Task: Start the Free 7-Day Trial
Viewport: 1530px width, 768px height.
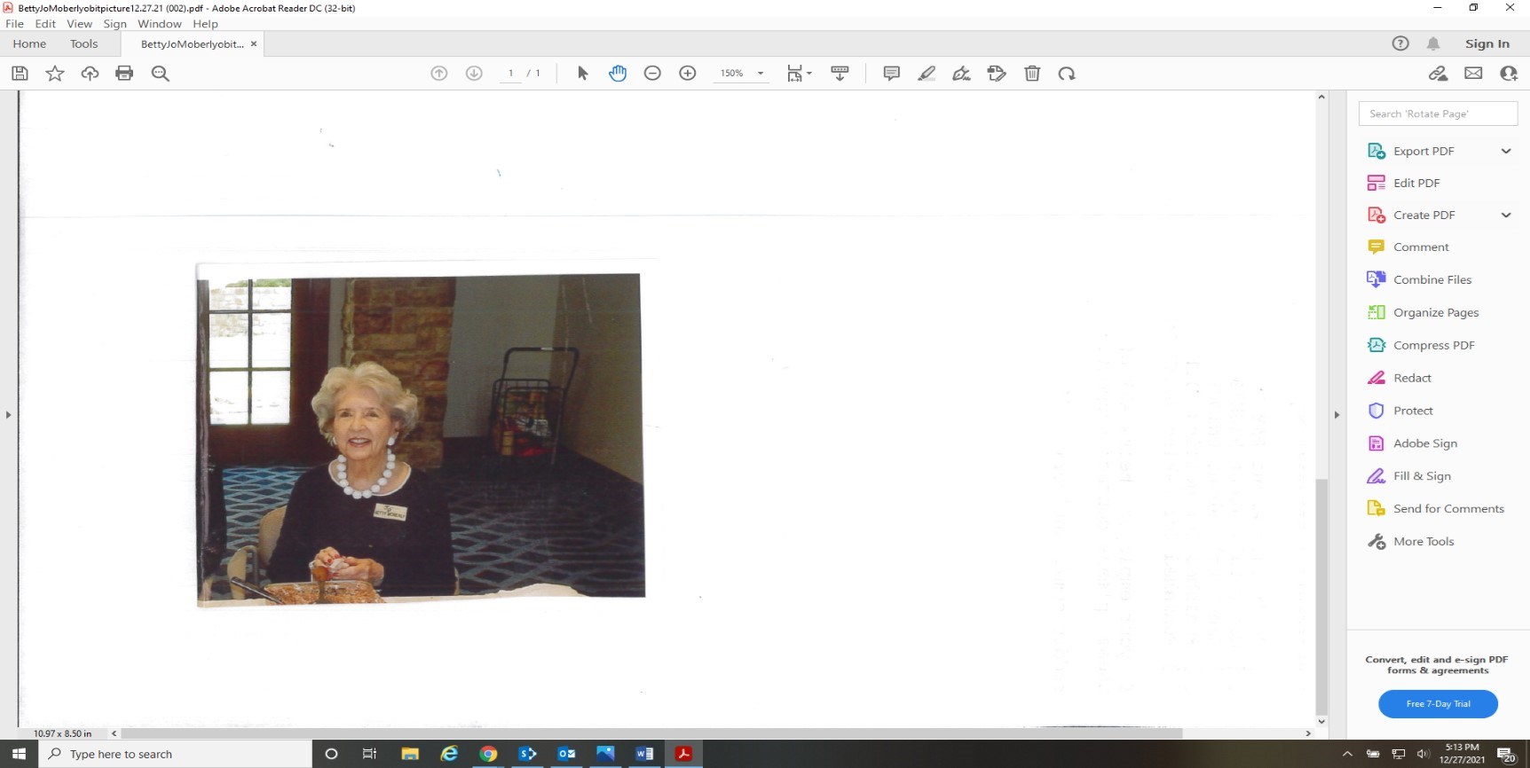Action: coord(1438,704)
